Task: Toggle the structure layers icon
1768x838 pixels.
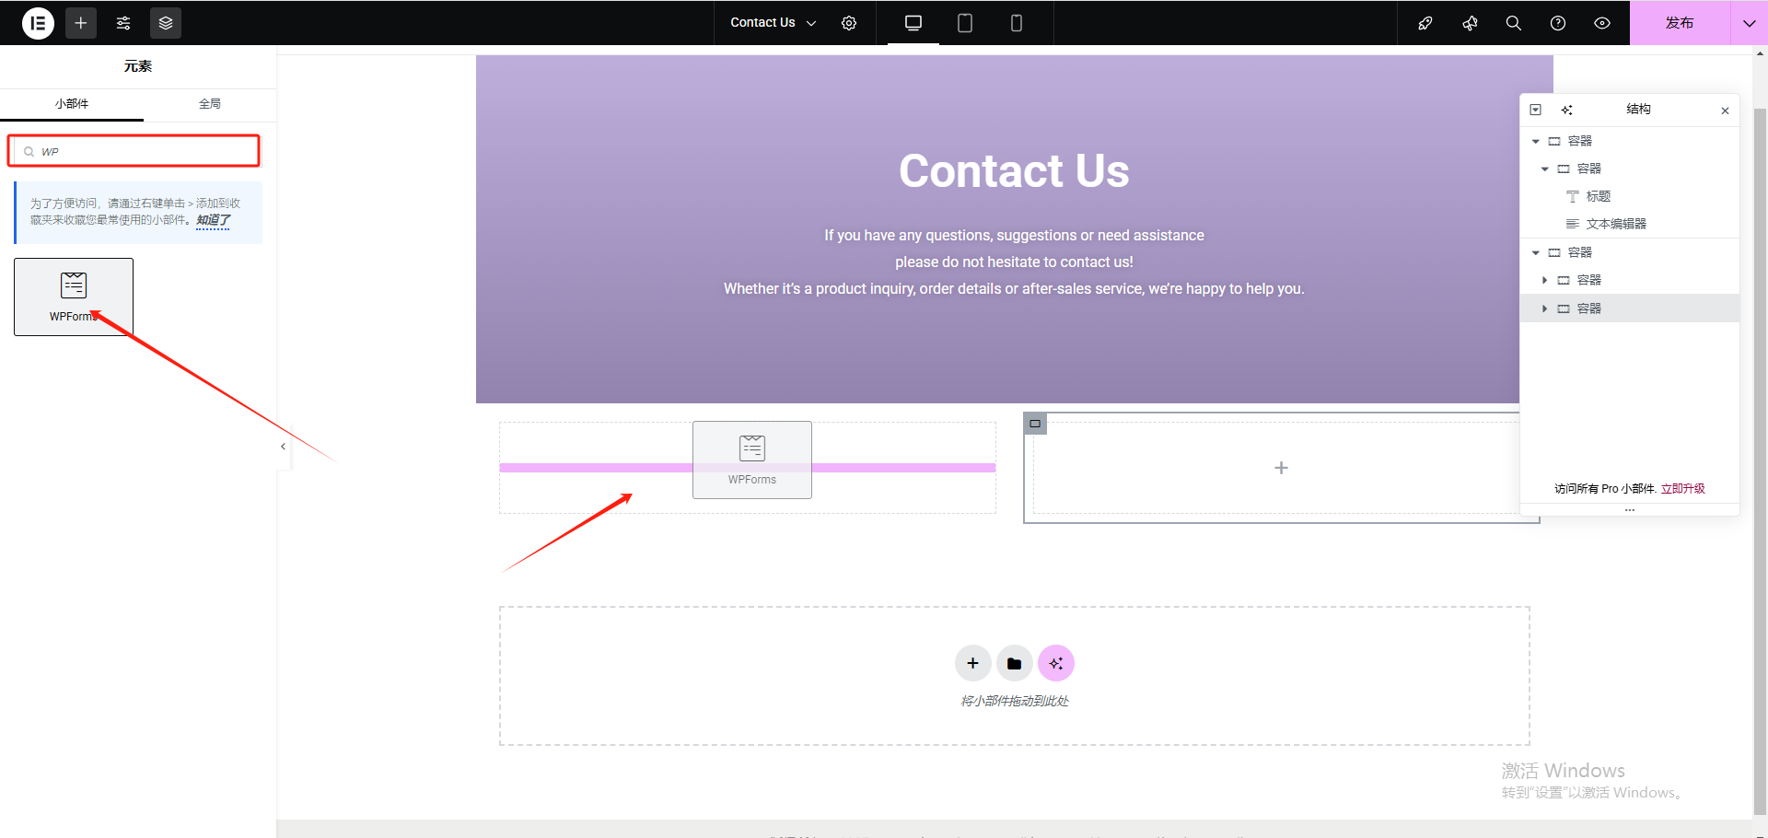Action: click(166, 23)
